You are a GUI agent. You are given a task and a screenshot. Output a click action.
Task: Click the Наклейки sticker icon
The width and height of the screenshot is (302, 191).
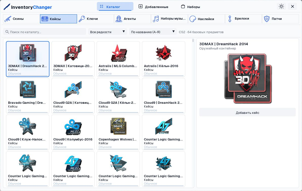click(193, 19)
